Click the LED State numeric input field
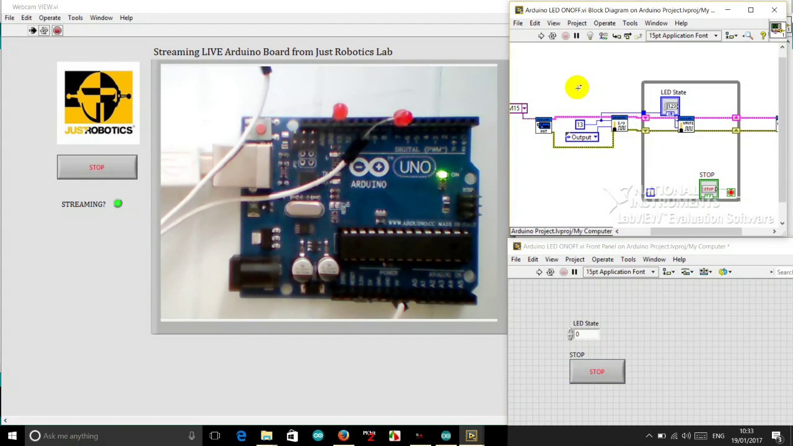Viewport: 793px width, 446px height. [586, 334]
